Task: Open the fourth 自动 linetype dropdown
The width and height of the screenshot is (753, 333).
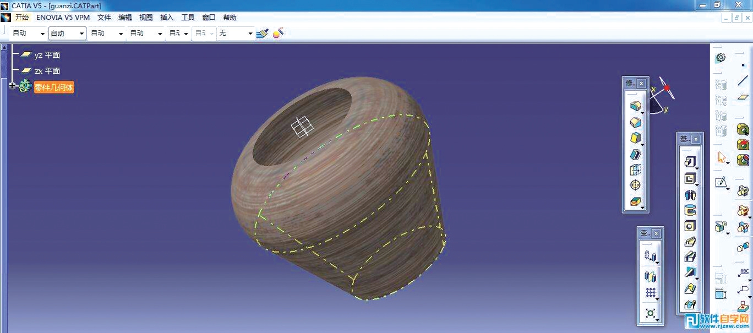Action: coord(160,34)
